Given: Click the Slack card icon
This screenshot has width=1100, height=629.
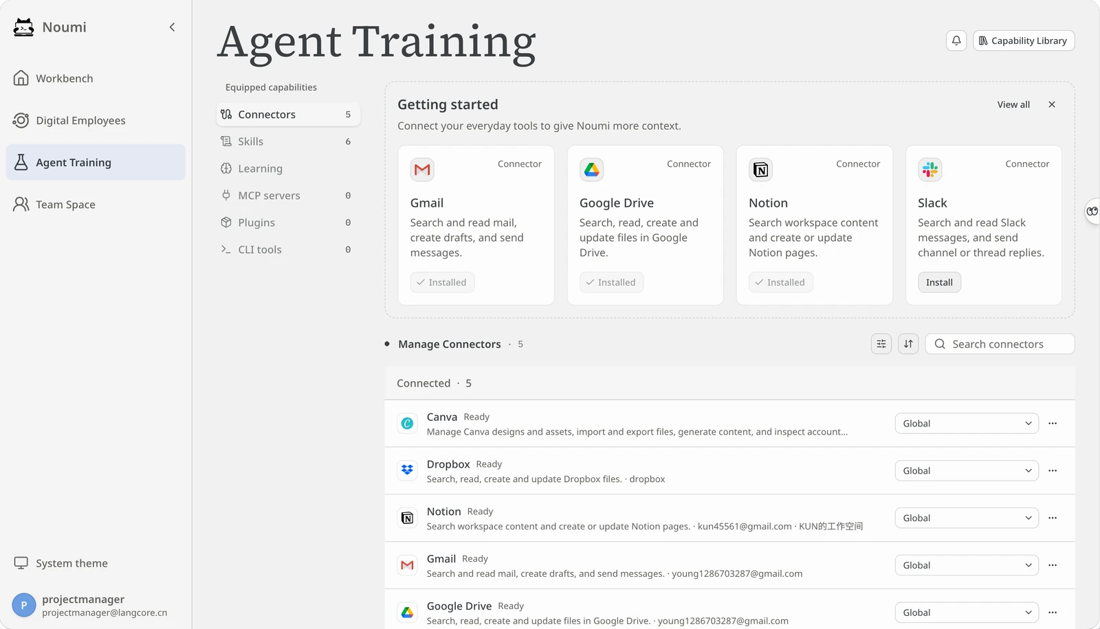Looking at the screenshot, I should pos(929,170).
